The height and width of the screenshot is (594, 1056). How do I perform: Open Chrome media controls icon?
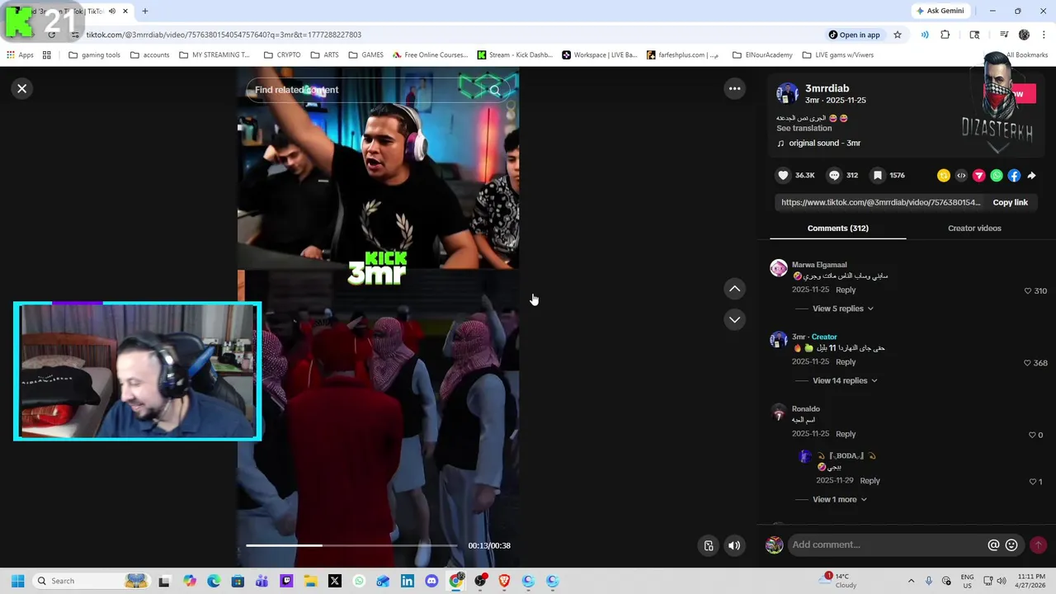[x=1003, y=35]
